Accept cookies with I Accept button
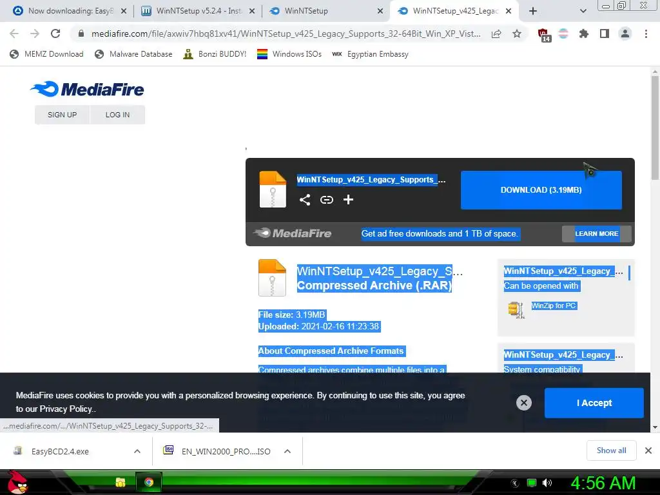 click(x=594, y=403)
